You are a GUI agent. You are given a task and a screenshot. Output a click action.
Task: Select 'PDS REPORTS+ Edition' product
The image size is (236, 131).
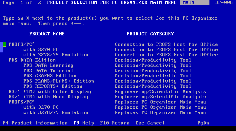(x=53, y=86)
